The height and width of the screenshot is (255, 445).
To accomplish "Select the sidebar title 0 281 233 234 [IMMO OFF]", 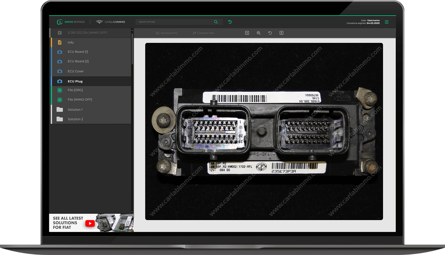I will (x=87, y=33).
